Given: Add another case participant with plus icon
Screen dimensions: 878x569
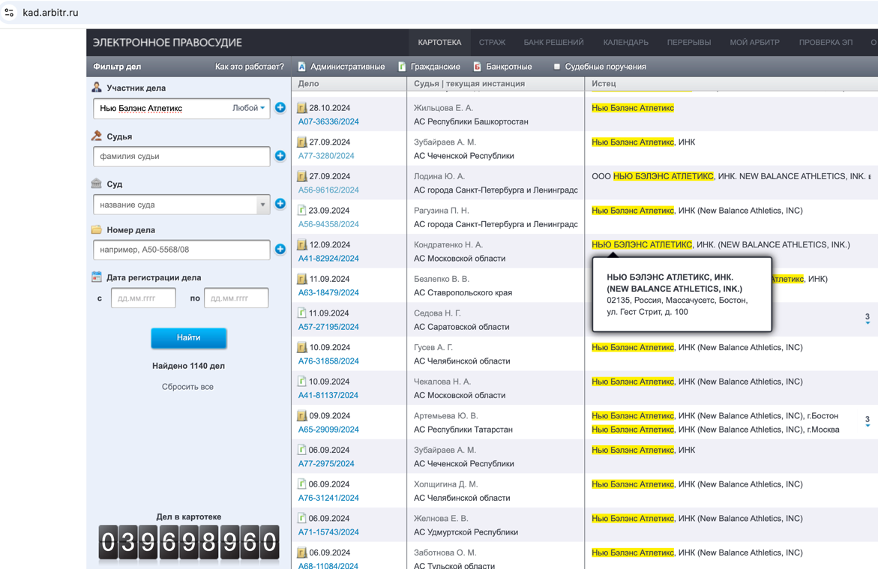Looking at the screenshot, I should [280, 107].
